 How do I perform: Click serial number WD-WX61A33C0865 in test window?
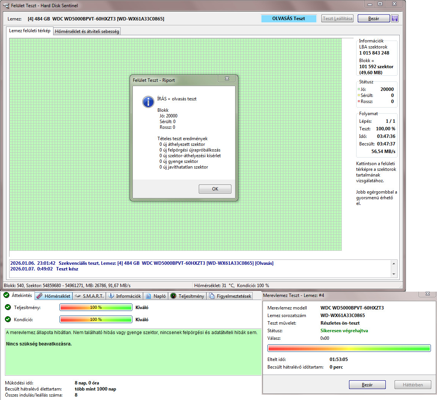(343, 316)
